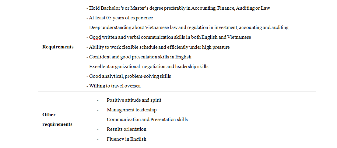Click the "At least 05 years of experience" line
Image resolution: width=337 pixels, height=148 pixels.
click(x=121, y=18)
